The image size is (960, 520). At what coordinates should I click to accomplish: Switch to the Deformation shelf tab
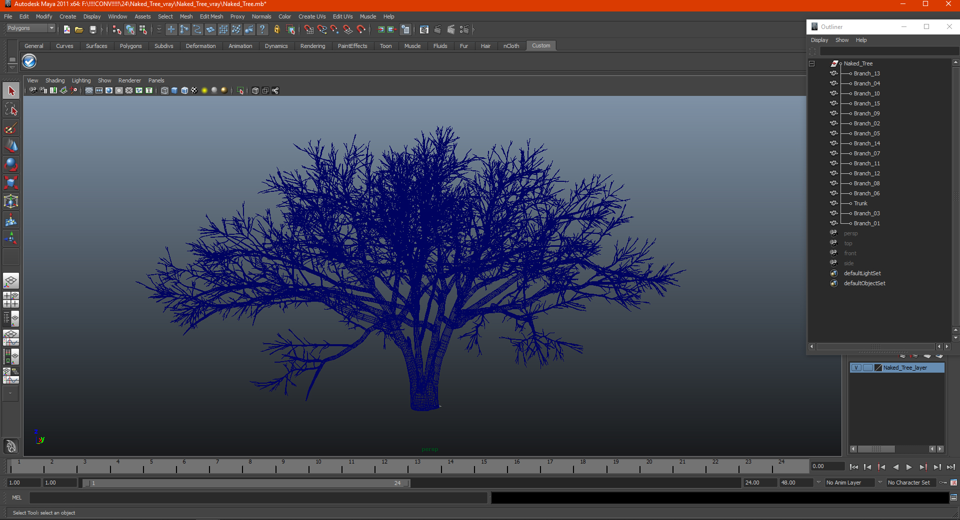200,46
